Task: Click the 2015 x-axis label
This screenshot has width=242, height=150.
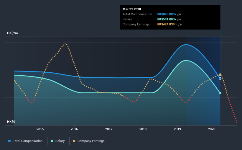Action: click(40, 129)
